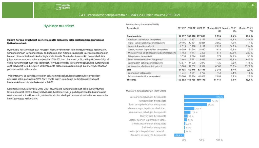Click the "11 441" value in Yhteensä row

(x=217, y=80)
